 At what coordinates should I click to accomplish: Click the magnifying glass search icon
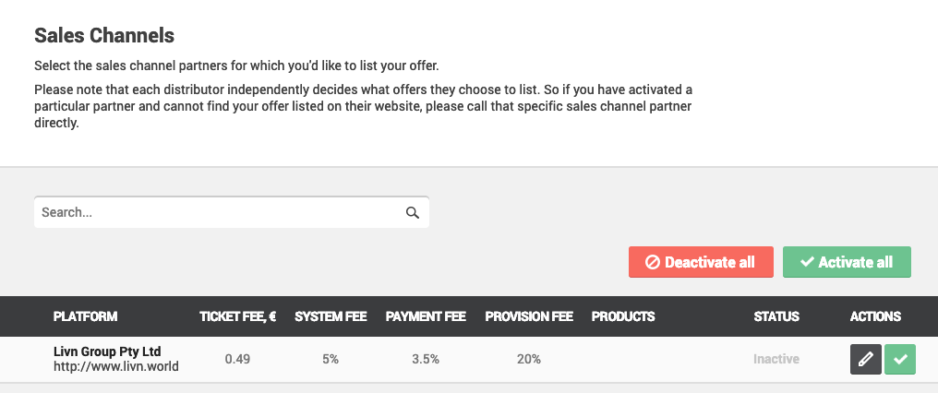coord(412,212)
